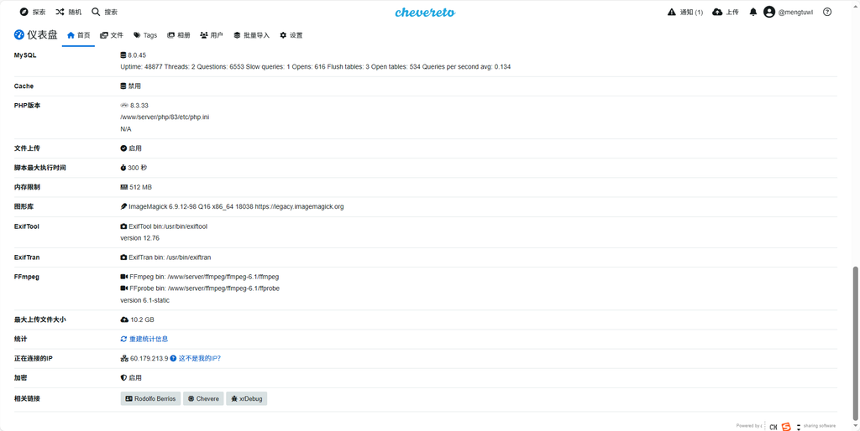Click the ImageMagick feather icon

(x=123, y=206)
